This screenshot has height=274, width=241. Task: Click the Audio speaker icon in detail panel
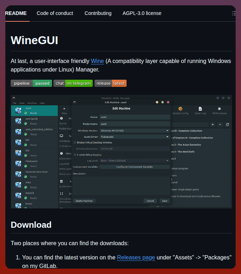pyautogui.click(x=61, y=181)
